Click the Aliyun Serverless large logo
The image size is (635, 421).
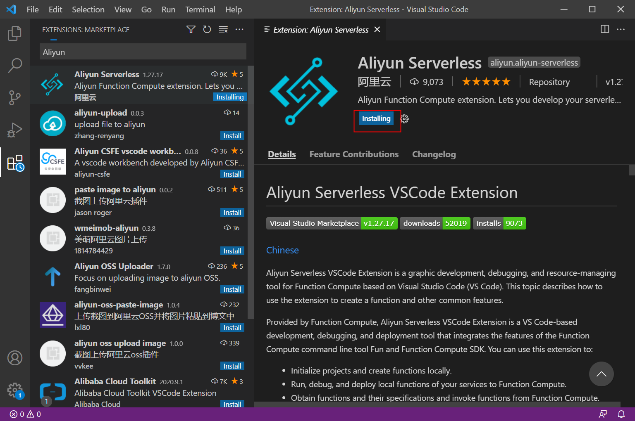pyautogui.click(x=304, y=91)
